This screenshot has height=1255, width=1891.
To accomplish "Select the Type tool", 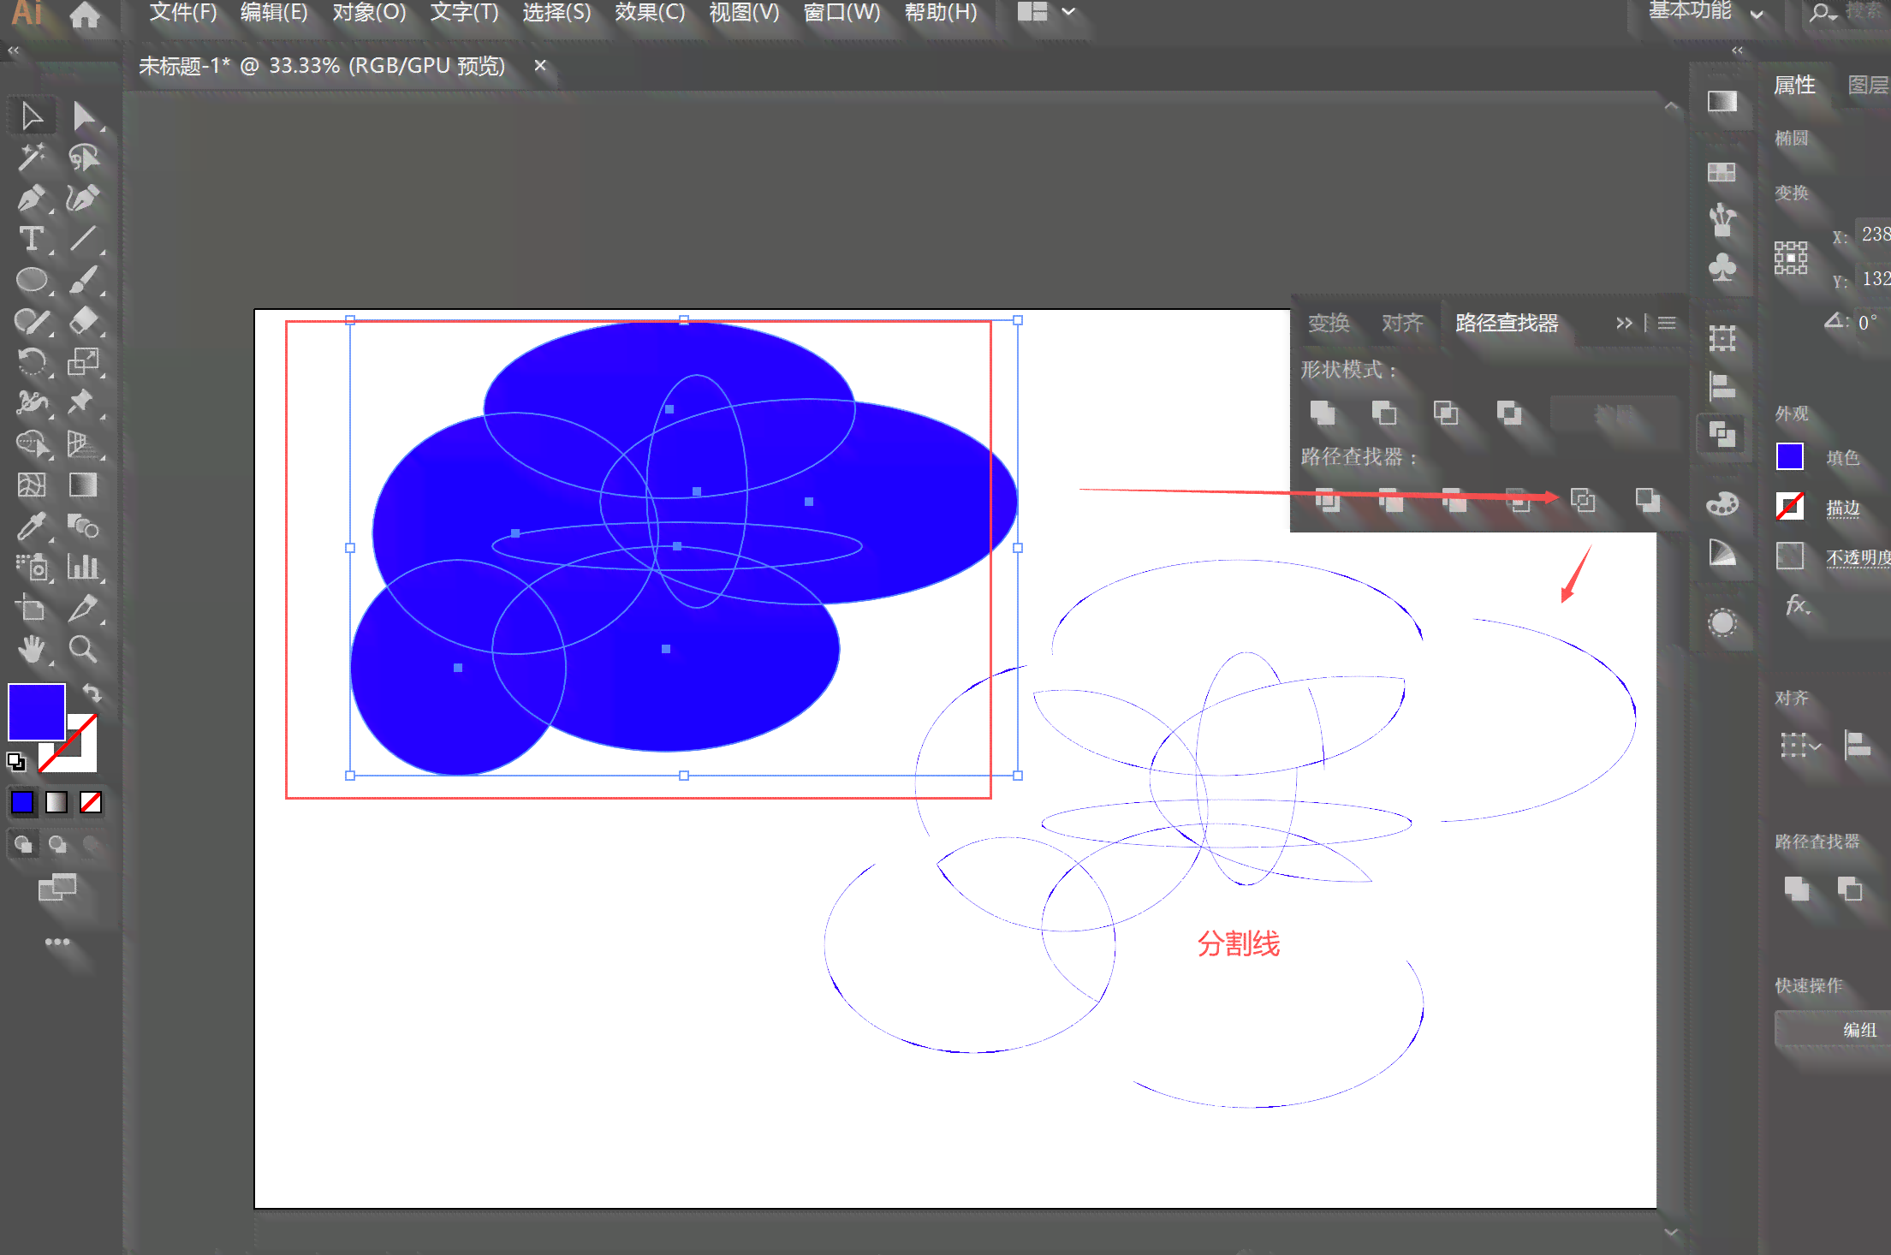I will point(32,239).
